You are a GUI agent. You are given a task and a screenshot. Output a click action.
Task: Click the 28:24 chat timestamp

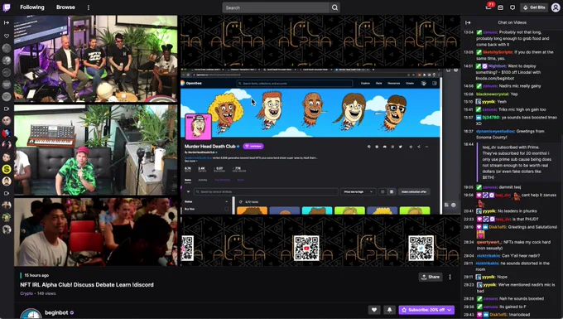(469, 242)
